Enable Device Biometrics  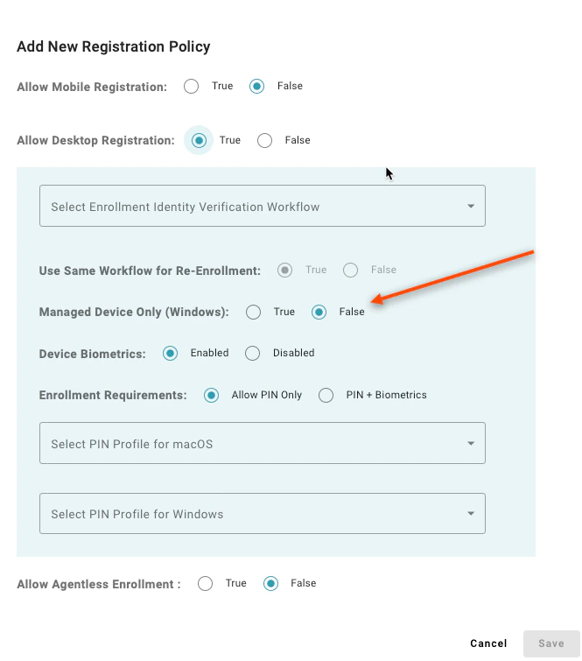(x=171, y=354)
